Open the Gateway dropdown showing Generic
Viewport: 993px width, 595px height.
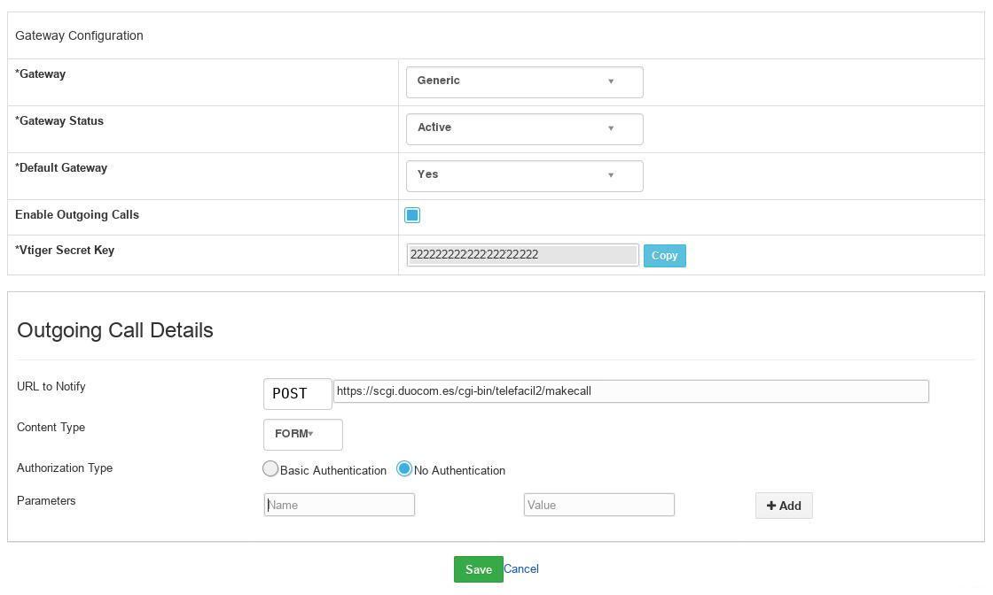(x=524, y=81)
